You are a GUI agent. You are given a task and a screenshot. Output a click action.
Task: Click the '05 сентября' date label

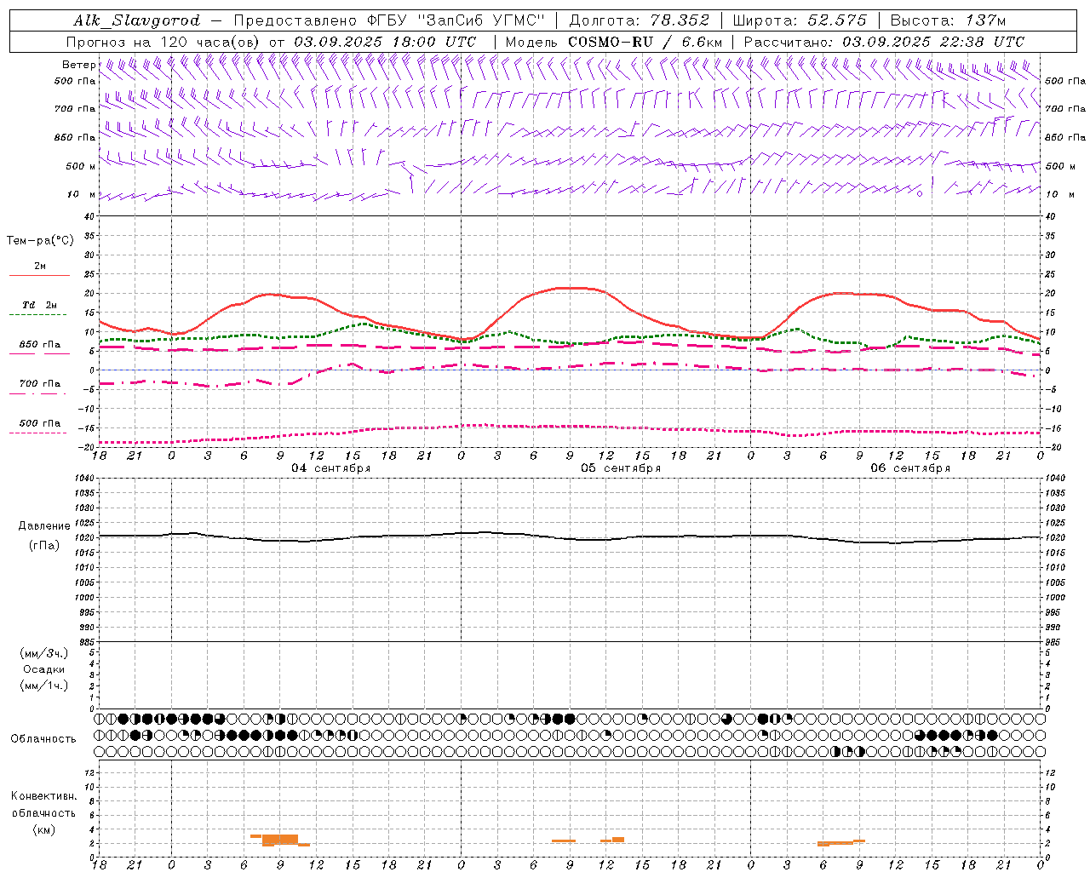tap(621, 468)
